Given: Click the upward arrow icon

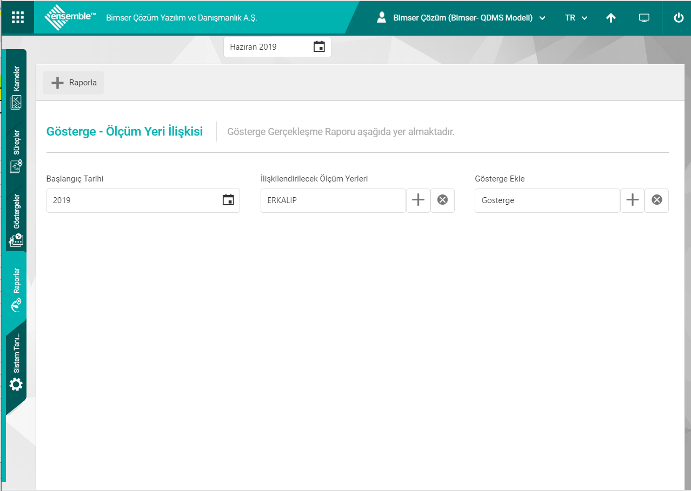Looking at the screenshot, I should tap(610, 18).
